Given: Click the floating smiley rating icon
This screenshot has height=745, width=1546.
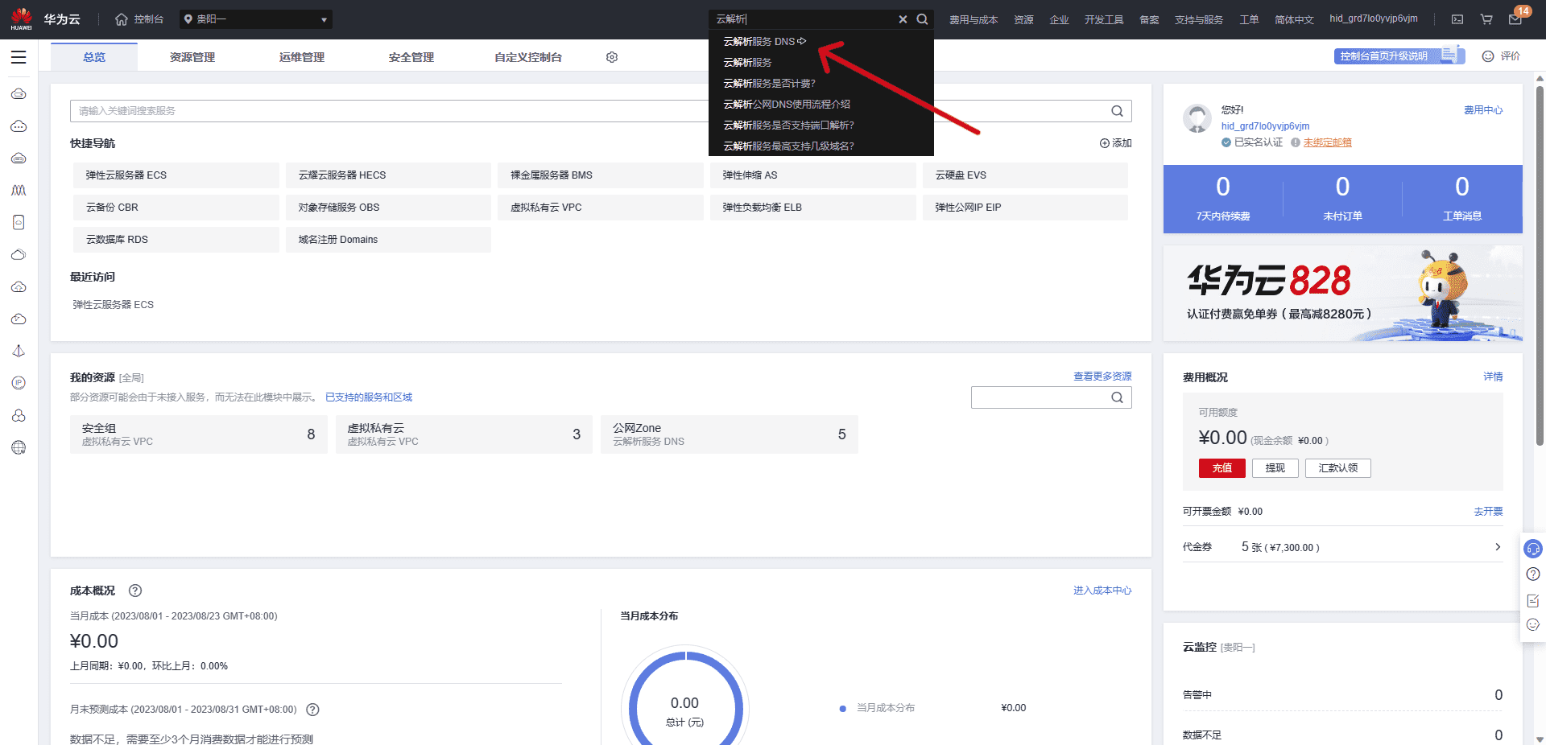Looking at the screenshot, I should 1533,625.
